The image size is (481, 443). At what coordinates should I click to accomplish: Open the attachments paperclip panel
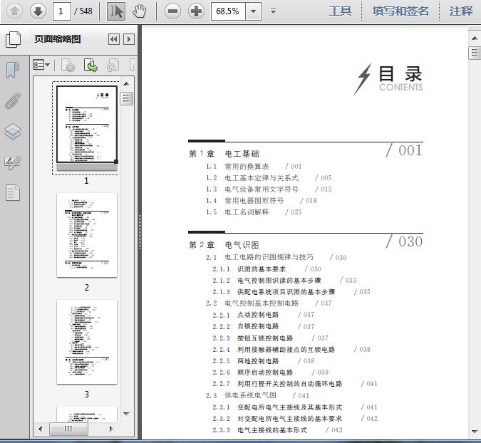tap(13, 100)
